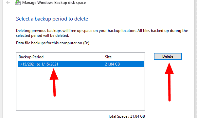Go back using the left arrow icon
This screenshot has width=197, height=118.
point(8,2)
